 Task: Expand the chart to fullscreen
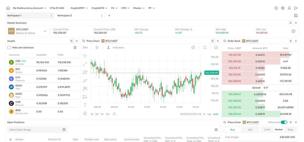(x=205, y=48)
